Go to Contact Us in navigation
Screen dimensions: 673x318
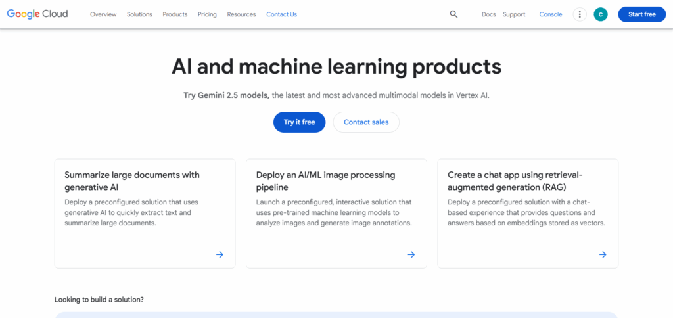(x=281, y=14)
